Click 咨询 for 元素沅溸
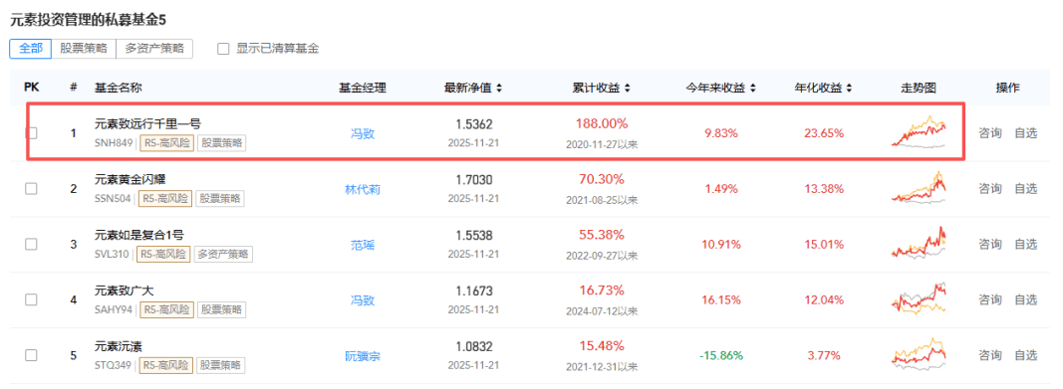The image size is (1063, 389). (x=990, y=355)
